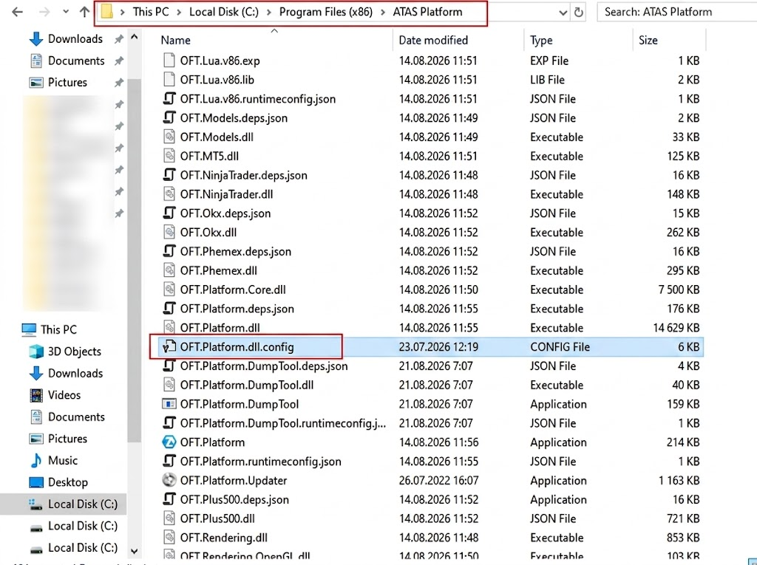Screen dimensions: 757x565
Task: Select OFT.NinjaTrader.deps.json file icon
Action: point(169,174)
